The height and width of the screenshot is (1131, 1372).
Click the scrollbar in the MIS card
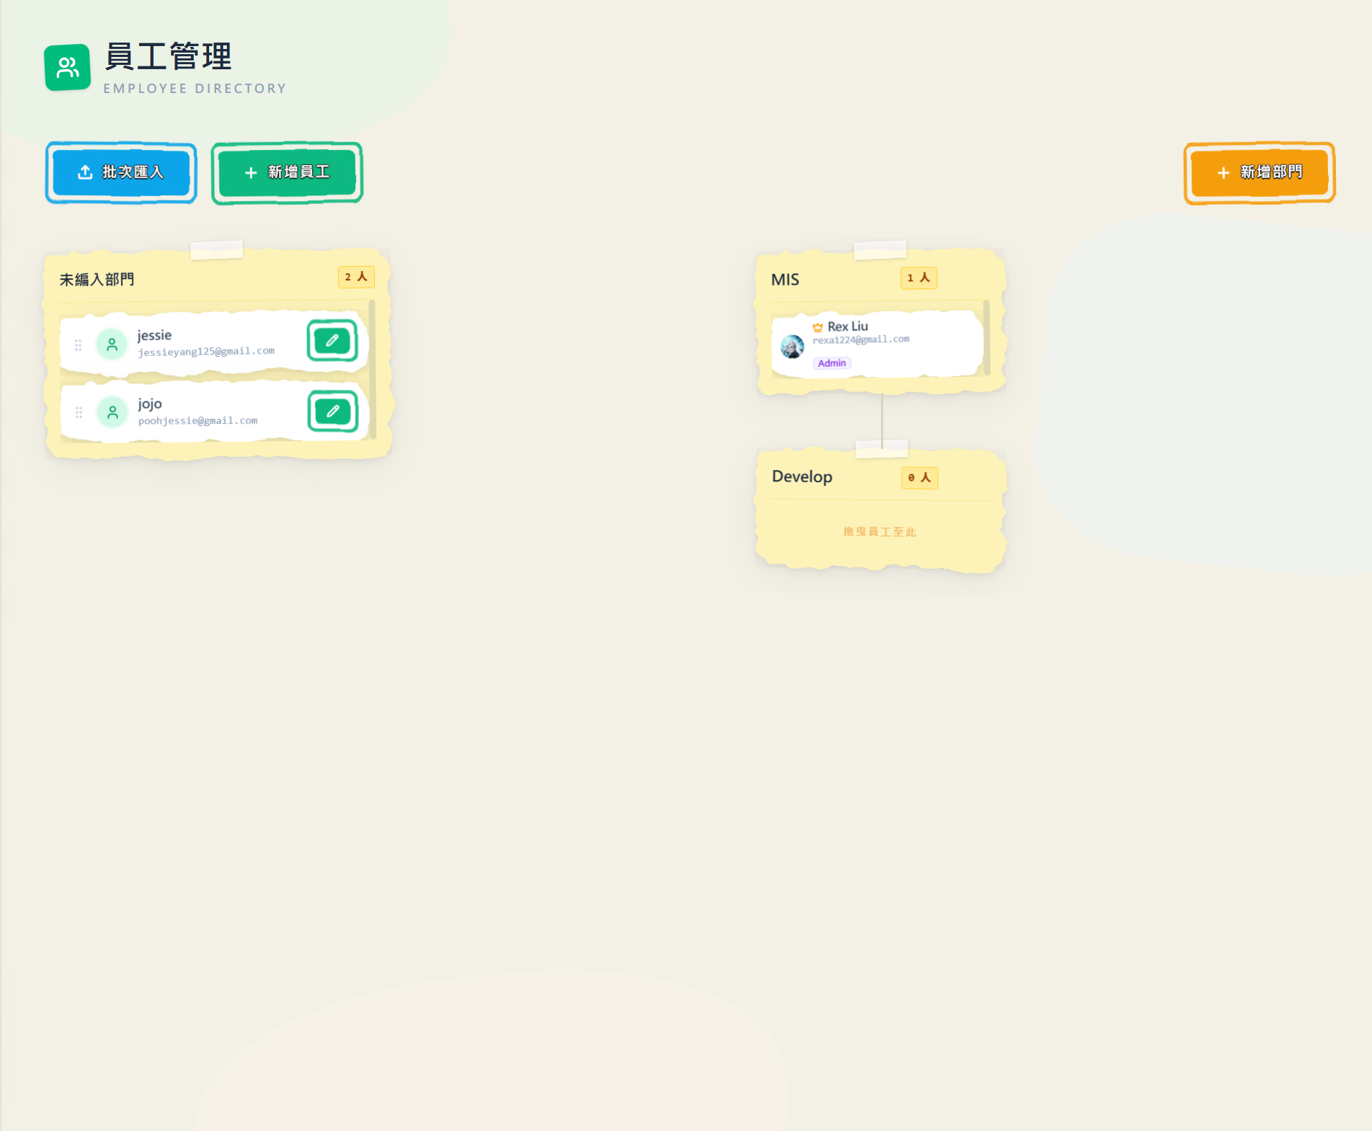click(x=986, y=337)
